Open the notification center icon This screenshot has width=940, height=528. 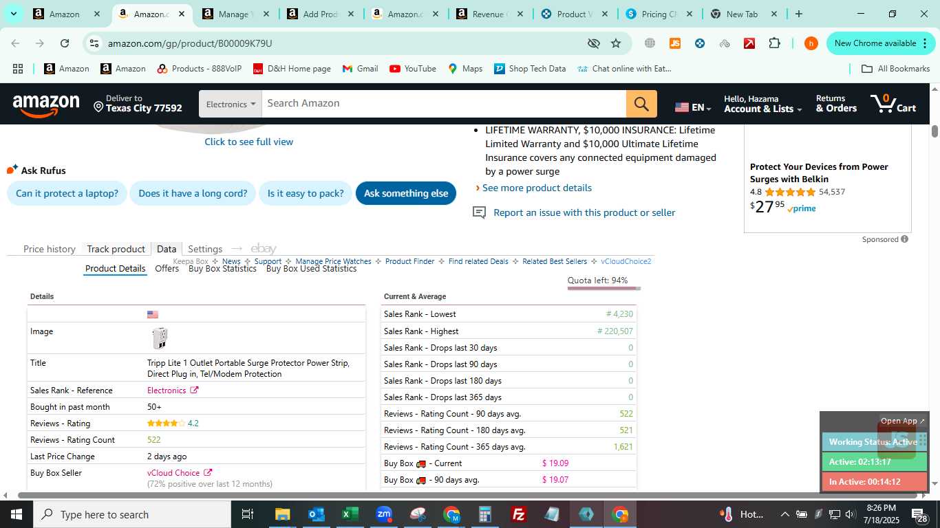click(x=920, y=514)
